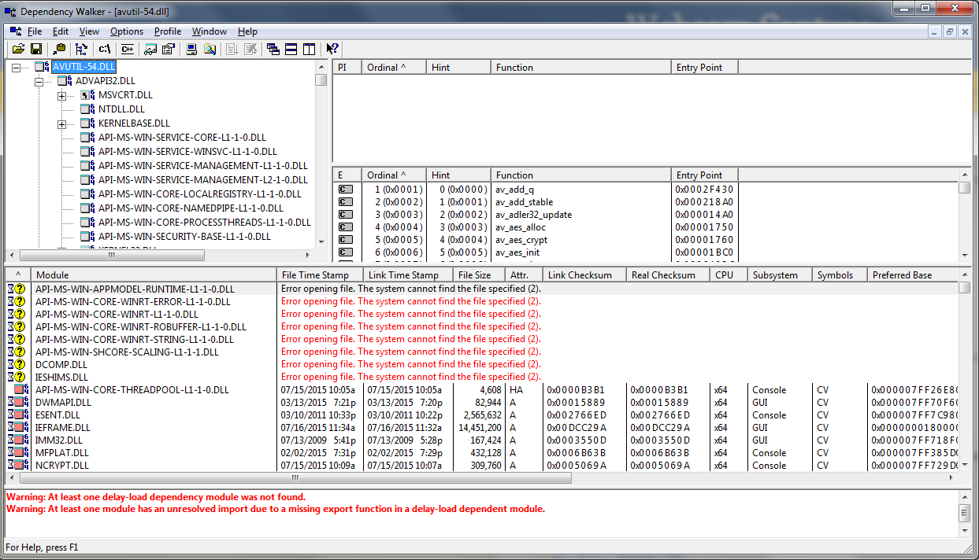The image size is (979, 560).
Task: Sort module list by CPU column
Action: [x=729, y=275]
